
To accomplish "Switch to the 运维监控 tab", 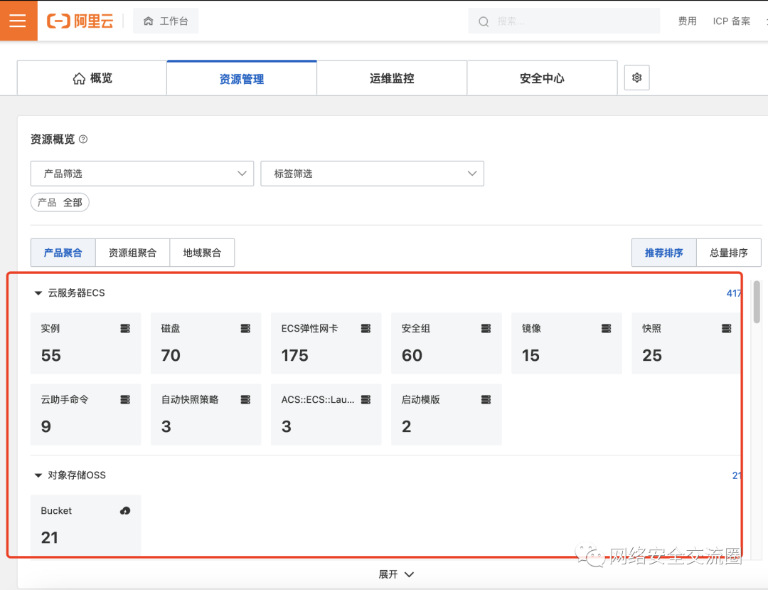I will tap(392, 78).
